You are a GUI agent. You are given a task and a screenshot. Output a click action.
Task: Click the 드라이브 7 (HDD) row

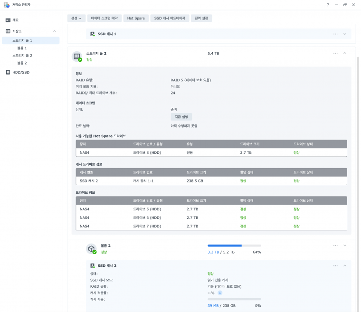point(211,226)
